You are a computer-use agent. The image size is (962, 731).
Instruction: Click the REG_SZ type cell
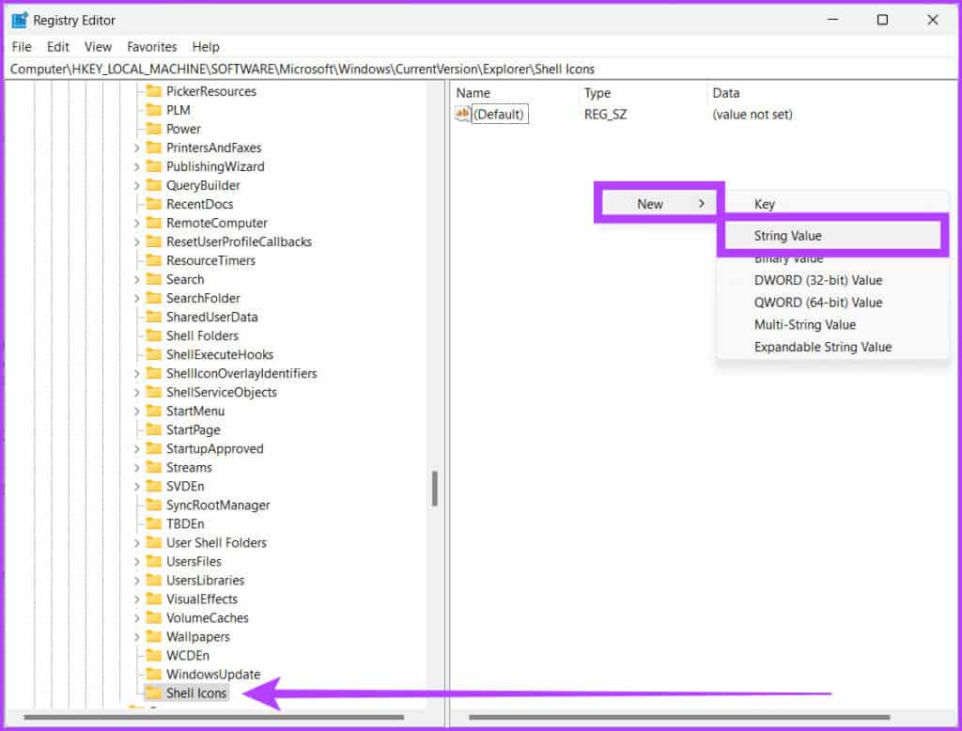pyautogui.click(x=606, y=115)
